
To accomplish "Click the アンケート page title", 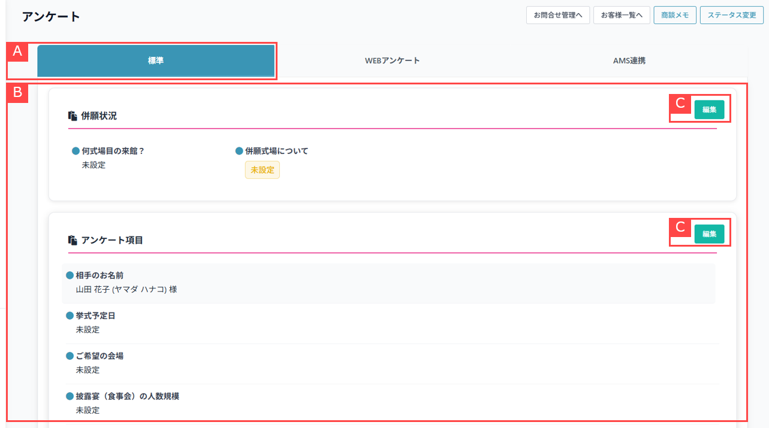I will point(51,17).
